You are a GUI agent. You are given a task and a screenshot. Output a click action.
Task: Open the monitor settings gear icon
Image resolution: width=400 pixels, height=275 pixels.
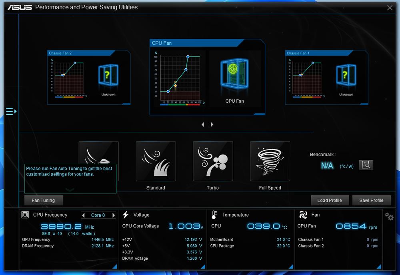[389, 216]
